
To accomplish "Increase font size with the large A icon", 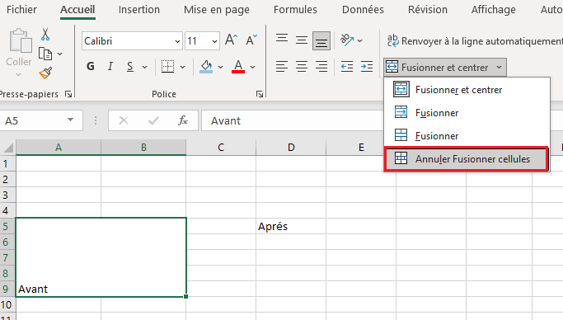I will pos(232,40).
